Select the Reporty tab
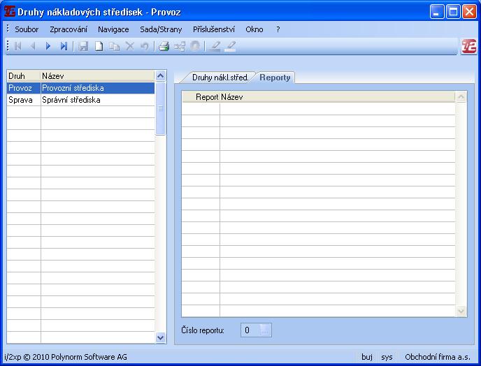481x366 pixels. 275,78
